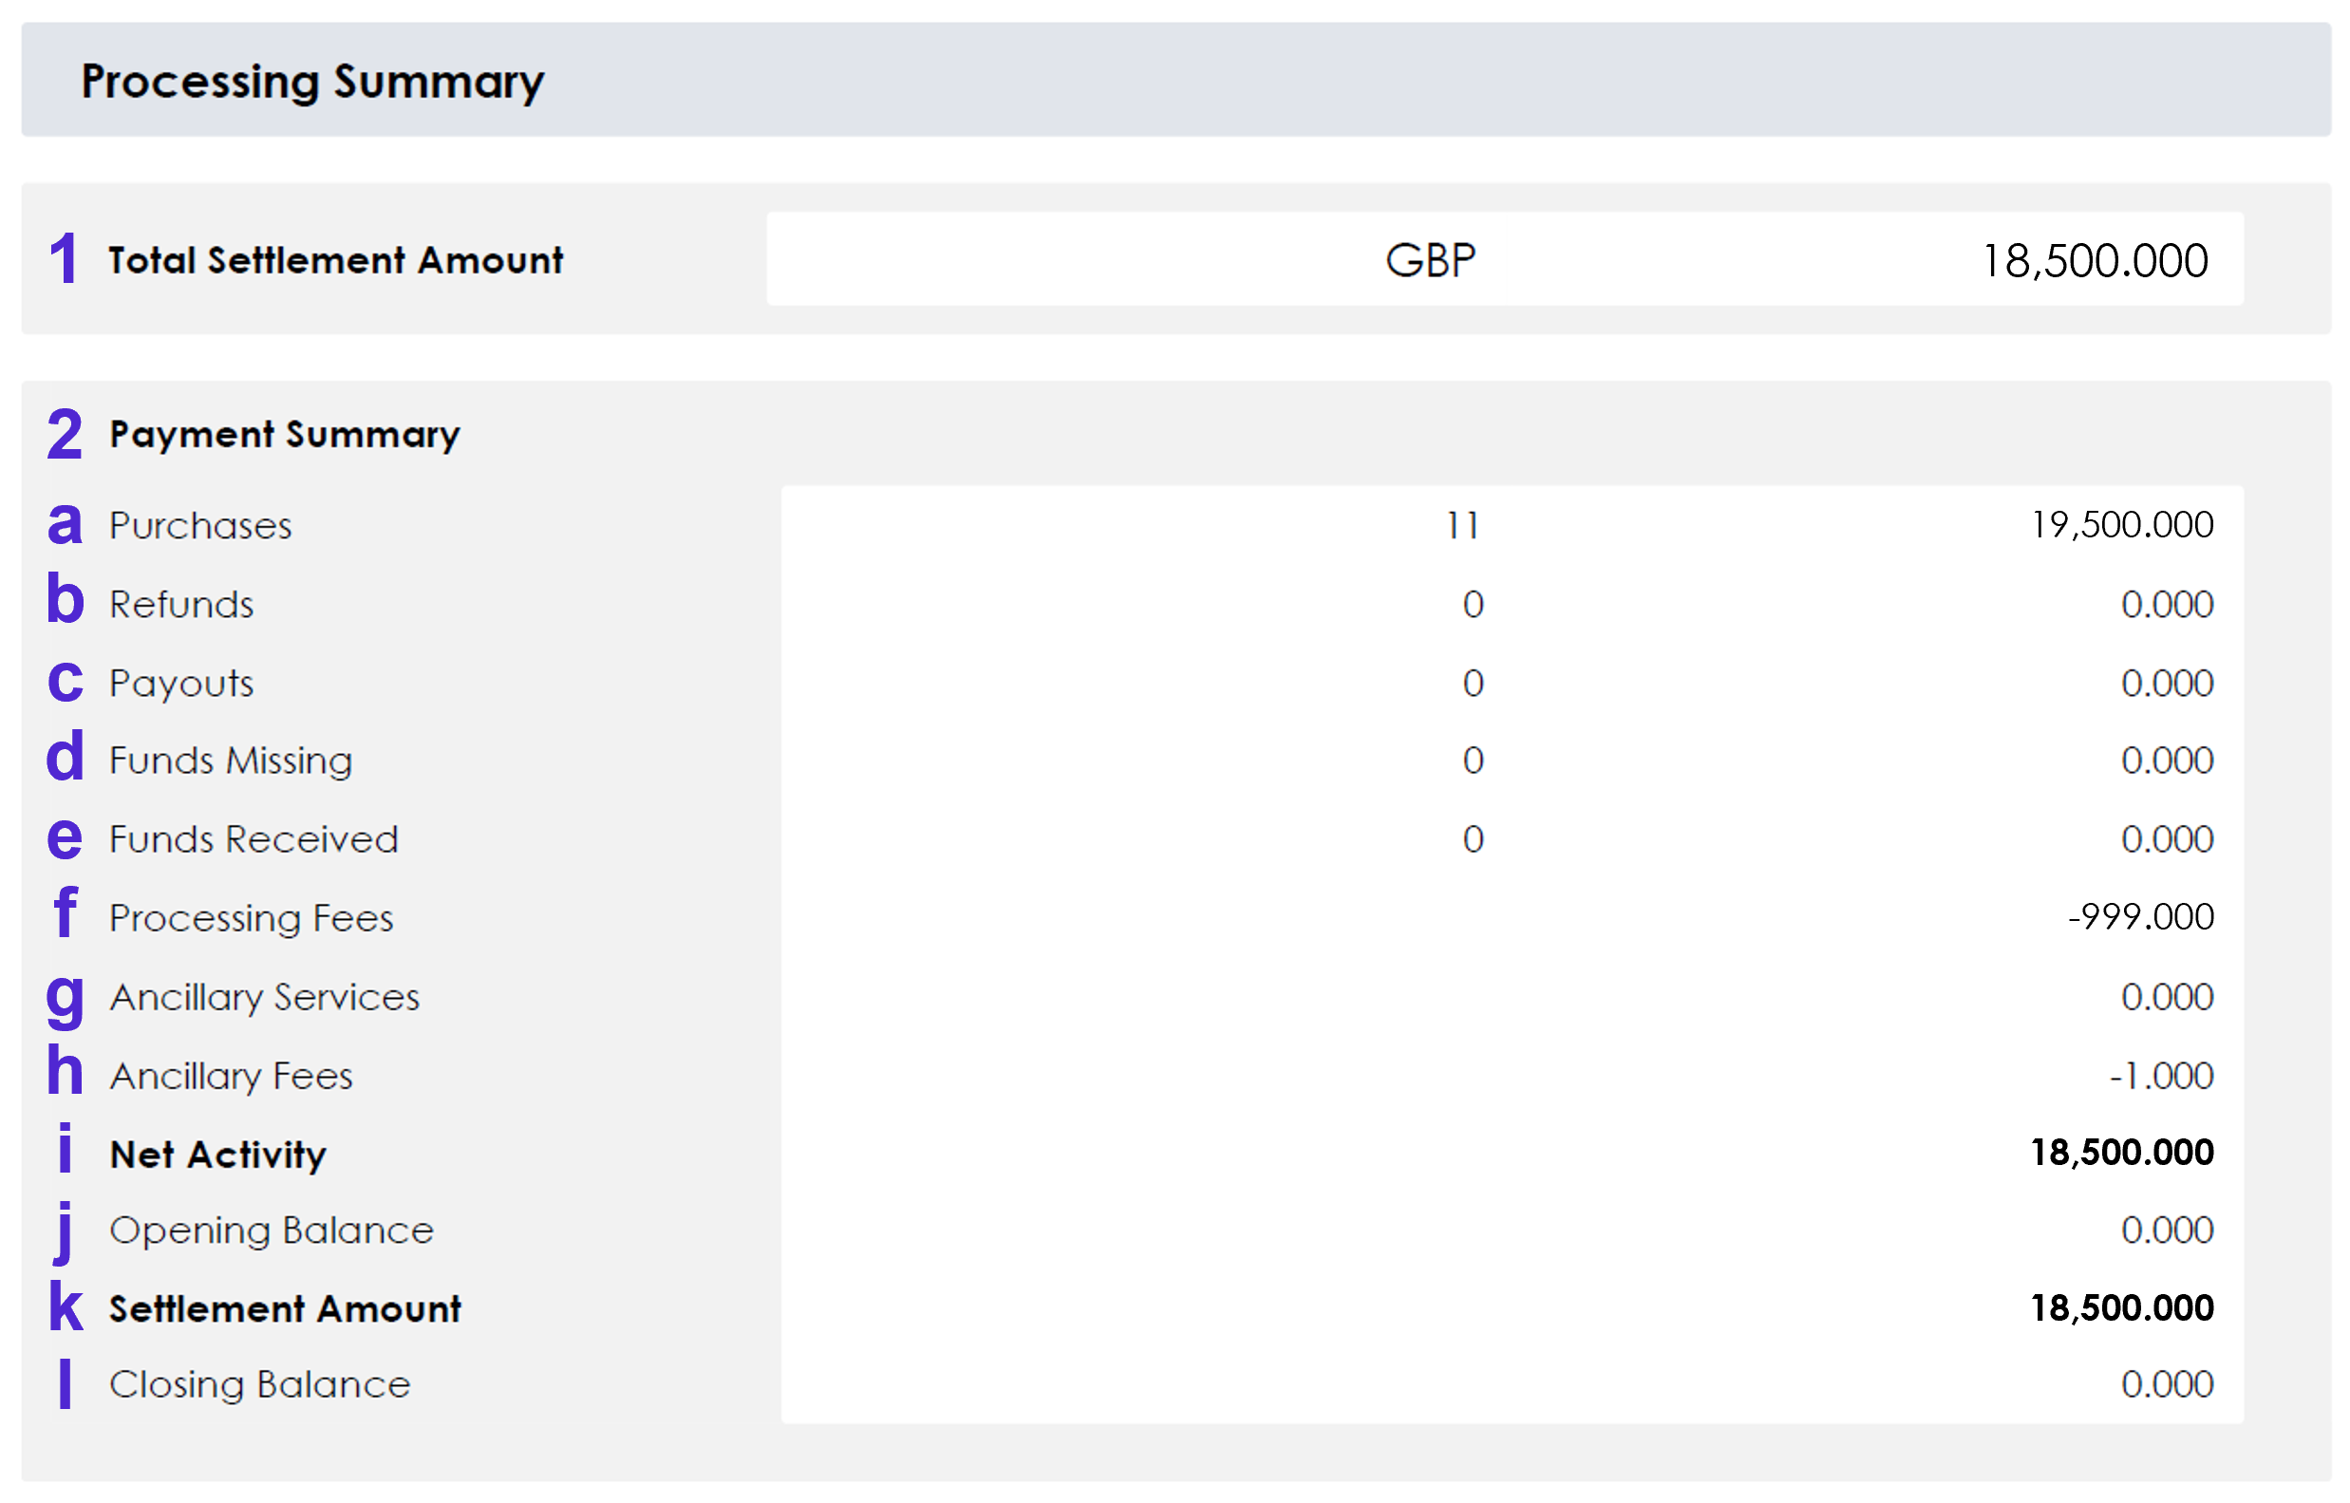Click the Purchases row label
Image resolution: width=2350 pixels, height=1503 pixels.
pyautogui.click(x=200, y=526)
